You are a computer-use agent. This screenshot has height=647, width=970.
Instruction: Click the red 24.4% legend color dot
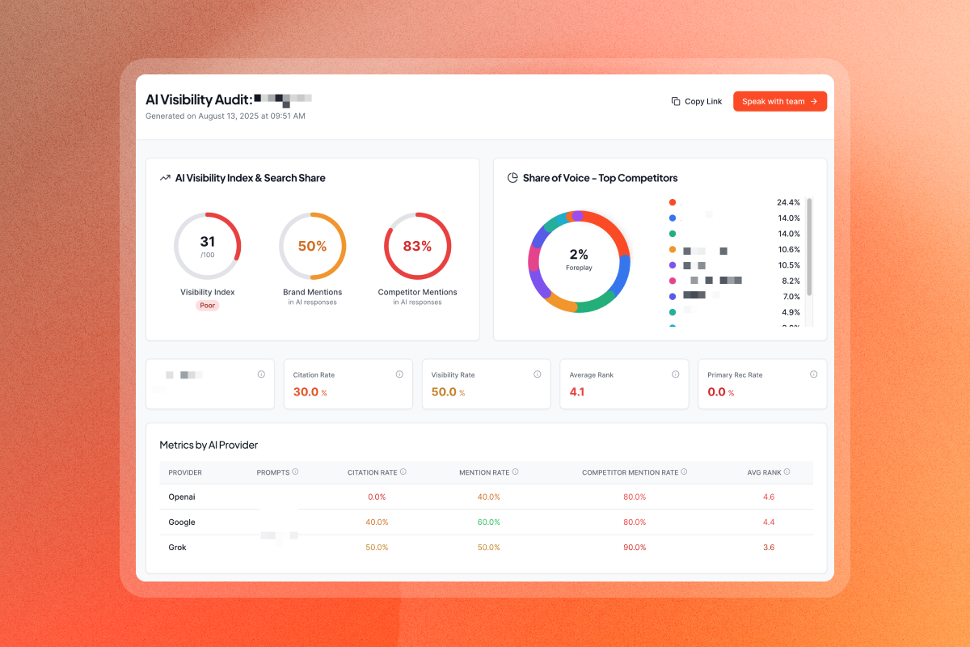click(673, 202)
